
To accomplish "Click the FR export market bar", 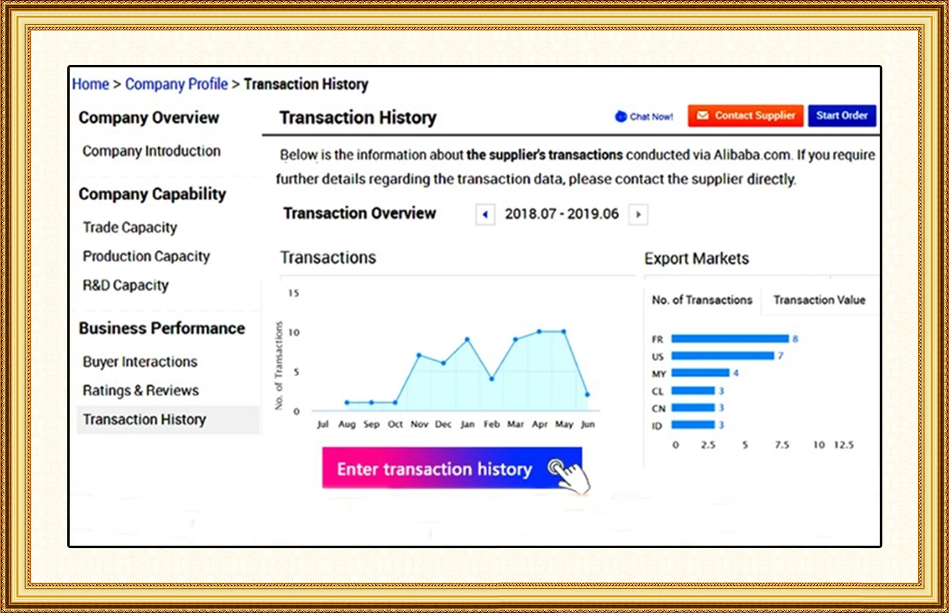I will 730,339.
